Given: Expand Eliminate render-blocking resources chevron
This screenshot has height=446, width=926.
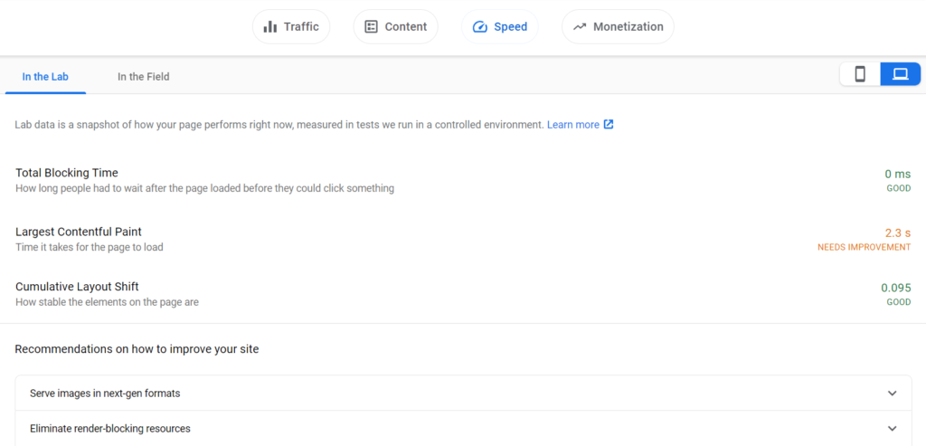Looking at the screenshot, I should [892, 428].
